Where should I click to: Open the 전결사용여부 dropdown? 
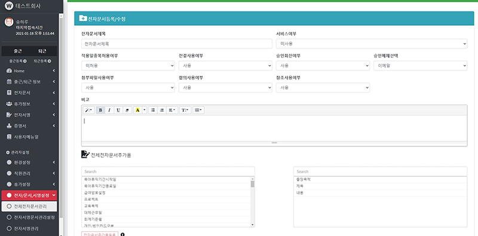(x=225, y=66)
